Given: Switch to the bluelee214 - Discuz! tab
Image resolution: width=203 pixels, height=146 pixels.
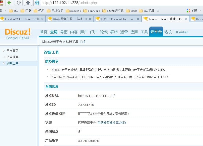Looking at the screenshot, I should [23, 19].
